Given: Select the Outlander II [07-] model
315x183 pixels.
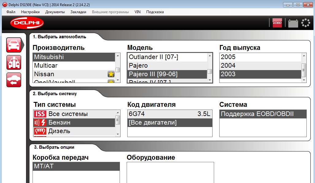Looking at the screenshot, I should pos(167,57).
